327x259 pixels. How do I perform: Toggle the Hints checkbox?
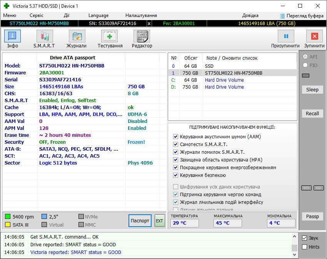[304, 247]
